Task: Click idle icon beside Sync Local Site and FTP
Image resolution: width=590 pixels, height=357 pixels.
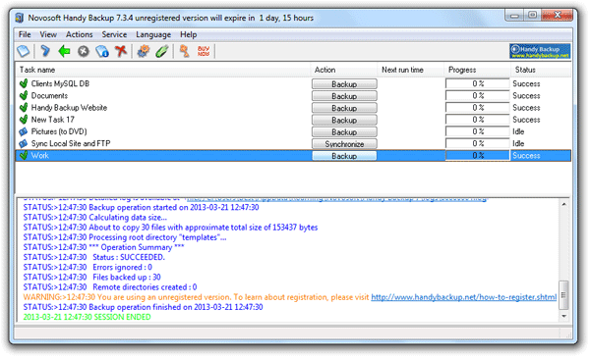Action: pos(24,143)
